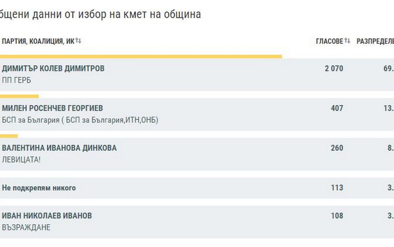Screen dimensions: 394x247
Task: Select candidate ДИМИТЪР КОЛЕВ ДИМИТРОВ
Action: click(x=53, y=68)
